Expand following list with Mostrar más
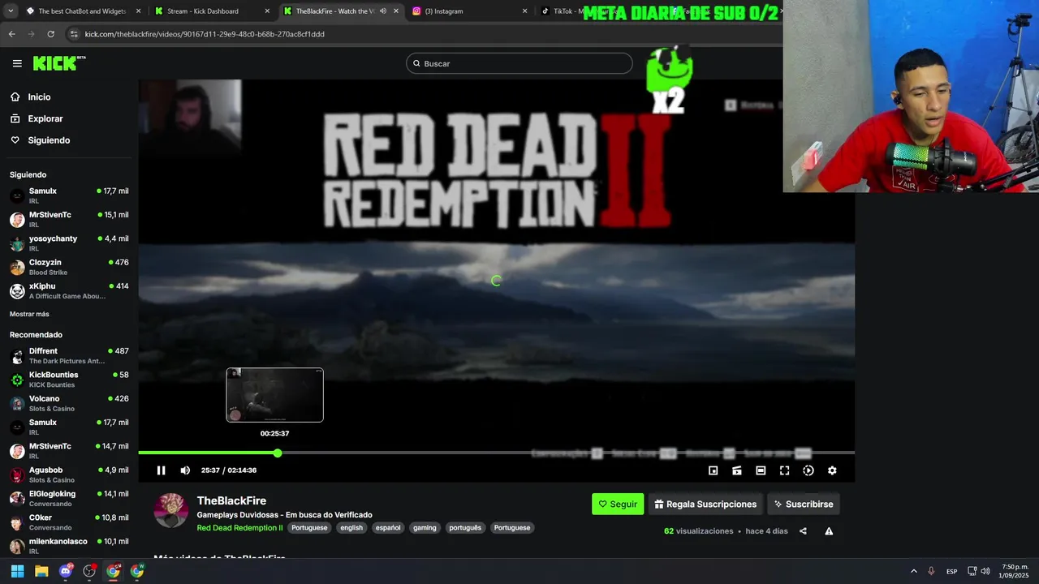This screenshot has width=1039, height=584. click(x=29, y=314)
